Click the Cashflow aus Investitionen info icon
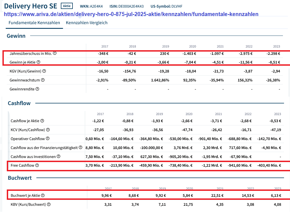The width and height of the screenshot is (290, 212). [58, 157]
